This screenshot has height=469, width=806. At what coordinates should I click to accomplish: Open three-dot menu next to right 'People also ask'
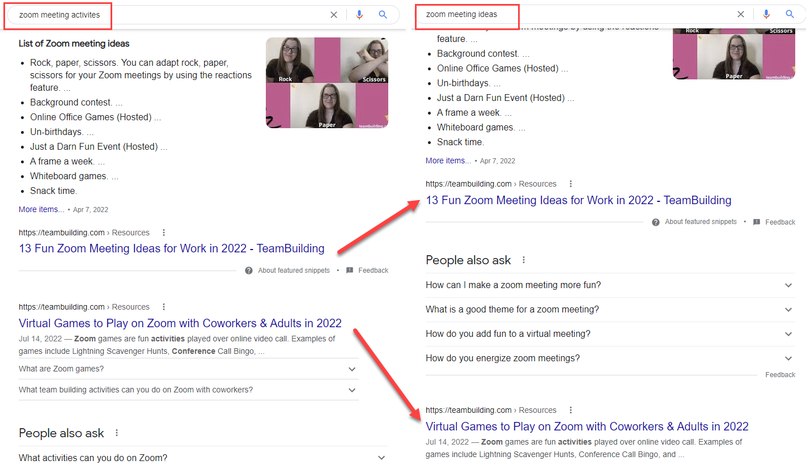pos(524,260)
